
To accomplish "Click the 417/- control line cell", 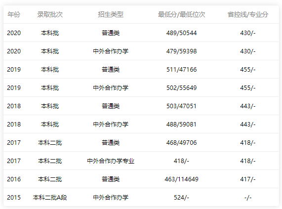I will [x=248, y=179].
